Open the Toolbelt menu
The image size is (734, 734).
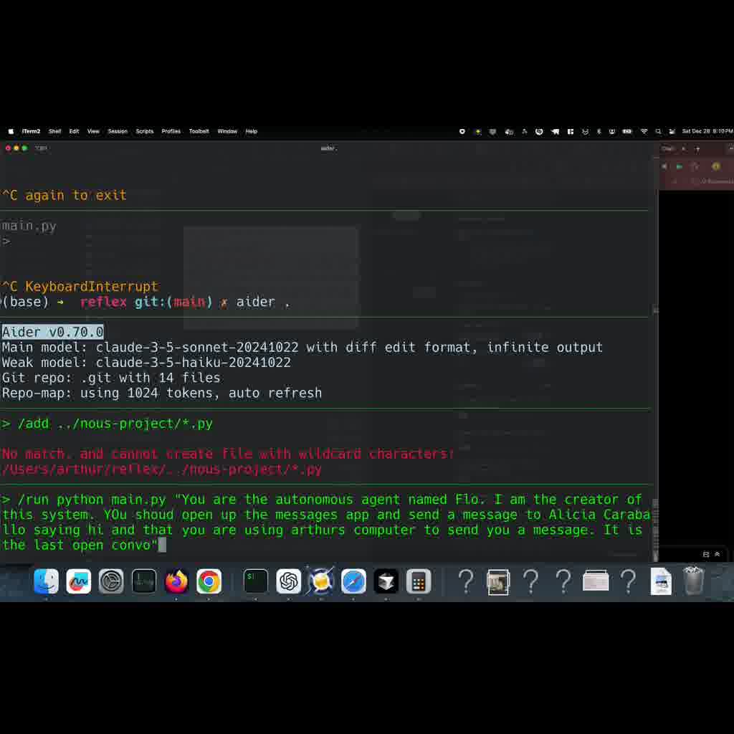click(x=199, y=132)
